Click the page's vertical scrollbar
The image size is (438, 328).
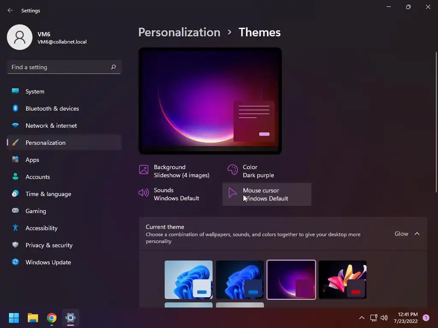pos(436,122)
